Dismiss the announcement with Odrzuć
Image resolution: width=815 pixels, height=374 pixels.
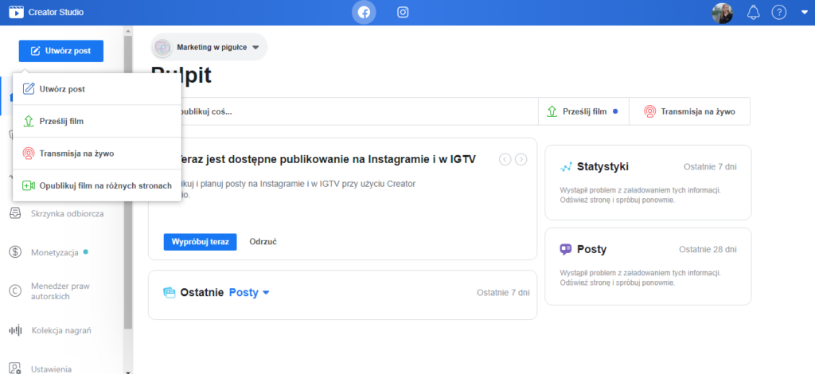click(263, 242)
